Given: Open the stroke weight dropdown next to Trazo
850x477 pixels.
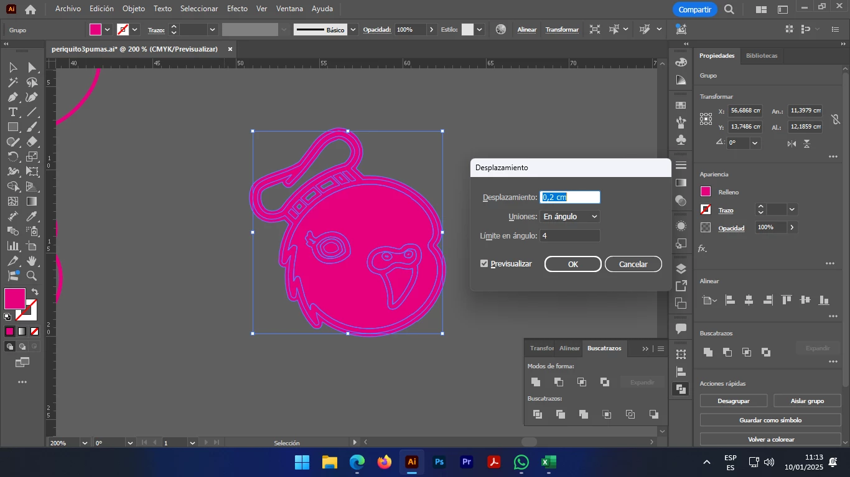Looking at the screenshot, I should tap(213, 29).
